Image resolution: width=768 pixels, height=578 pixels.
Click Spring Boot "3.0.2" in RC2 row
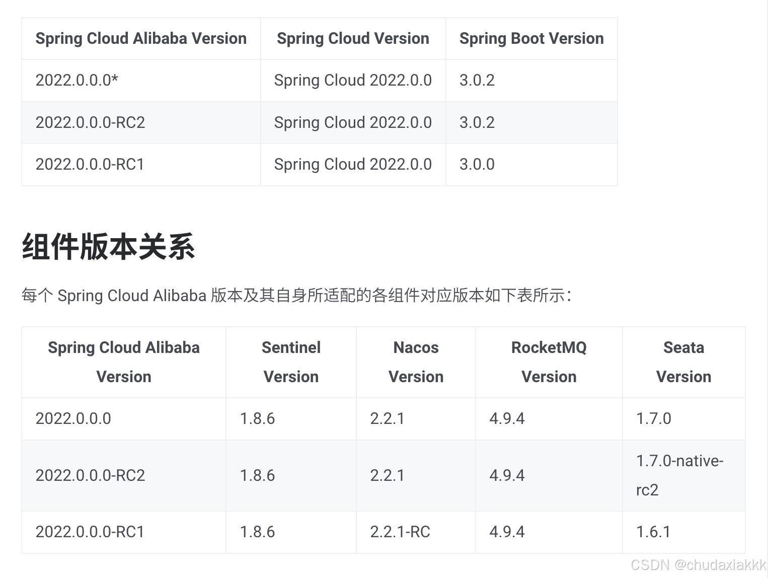pos(477,123)
